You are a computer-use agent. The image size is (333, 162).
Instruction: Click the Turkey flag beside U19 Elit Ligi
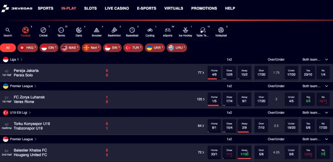click(x=6, y=113)
